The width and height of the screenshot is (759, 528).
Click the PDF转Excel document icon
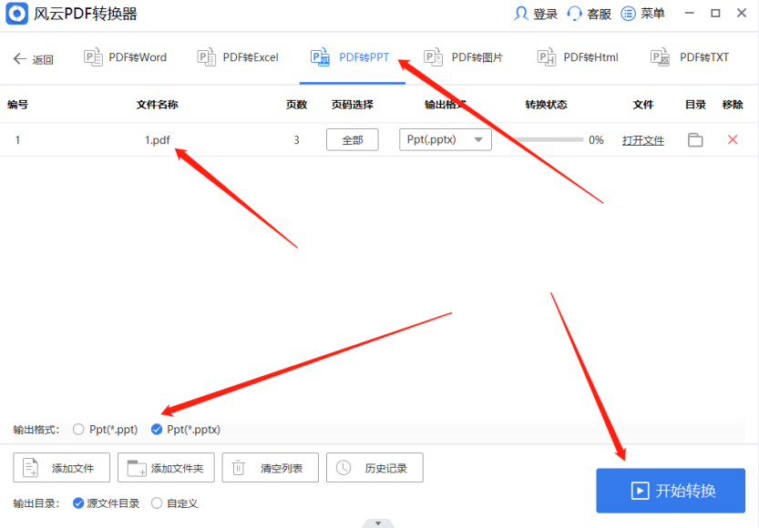point(207,57)
